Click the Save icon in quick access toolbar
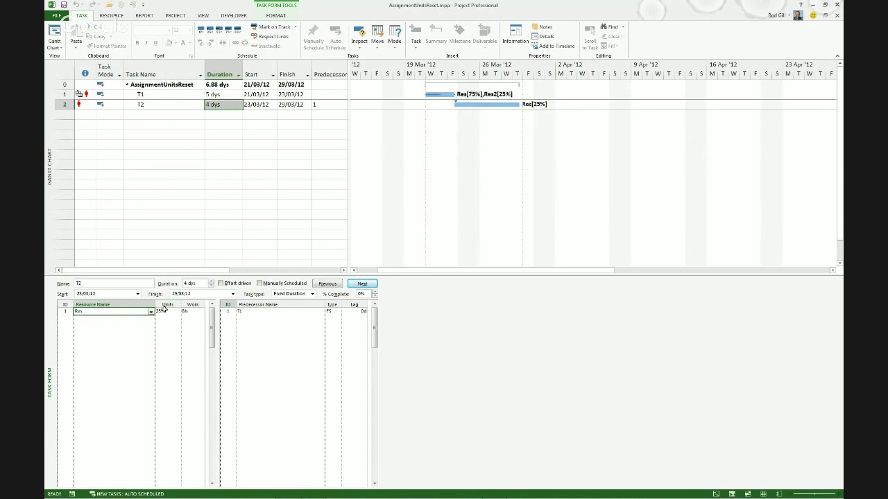Viewport: 888px width, 499px height. pos(64,5)
